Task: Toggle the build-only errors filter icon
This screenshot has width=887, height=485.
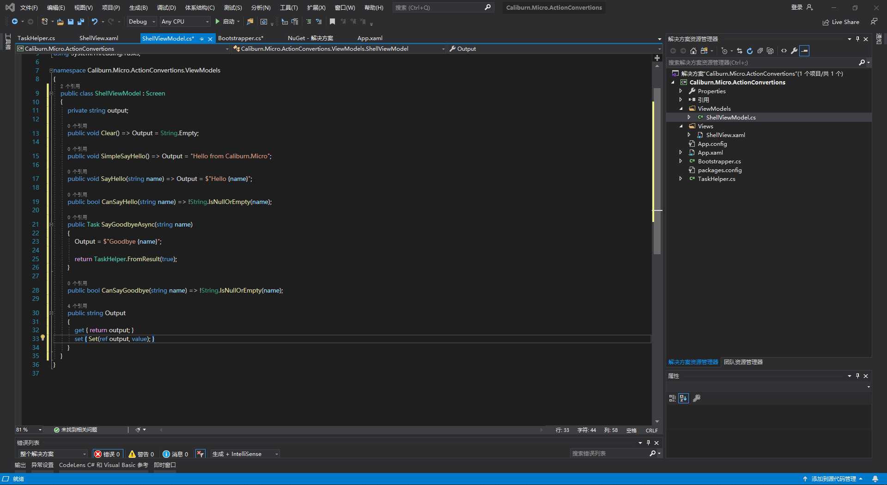Action: tap(200, 454)
